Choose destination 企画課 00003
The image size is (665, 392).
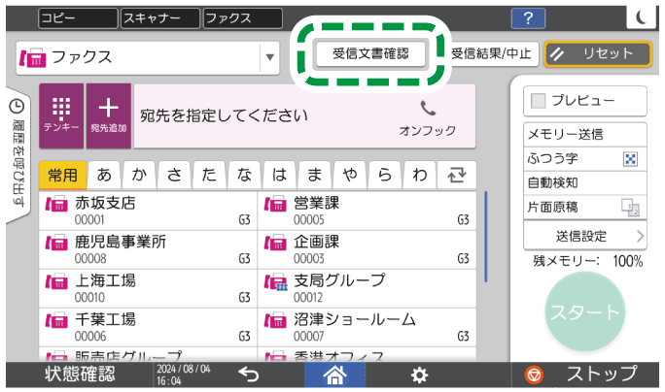click(367, 249)
